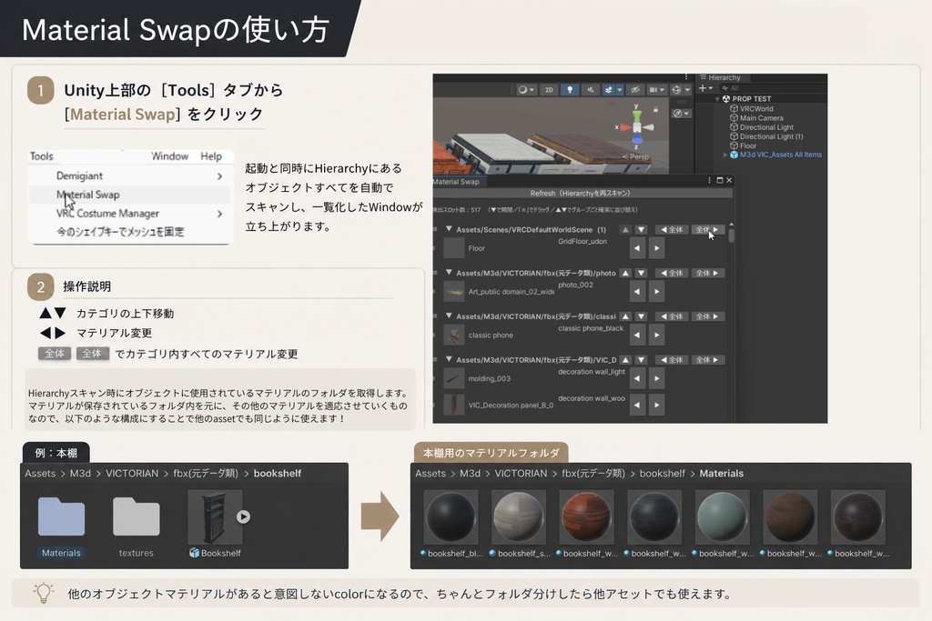The width and height of the screenshot is (932, 621).
Task: Toggle the Scene gizmo rotation lock
Action: [655, 109]
